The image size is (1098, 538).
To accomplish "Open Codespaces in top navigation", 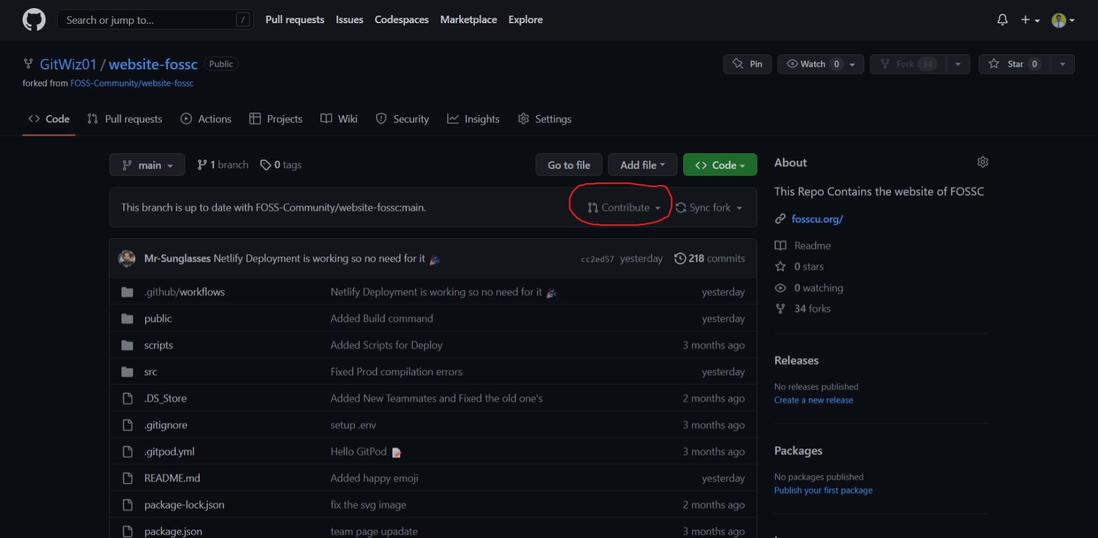I will tap(402, 19).
